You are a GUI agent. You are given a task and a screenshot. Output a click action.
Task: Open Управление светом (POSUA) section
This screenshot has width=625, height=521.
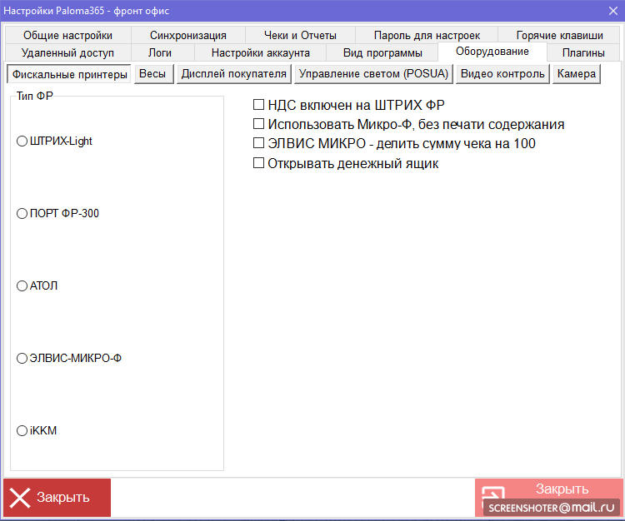pos(373,74)
